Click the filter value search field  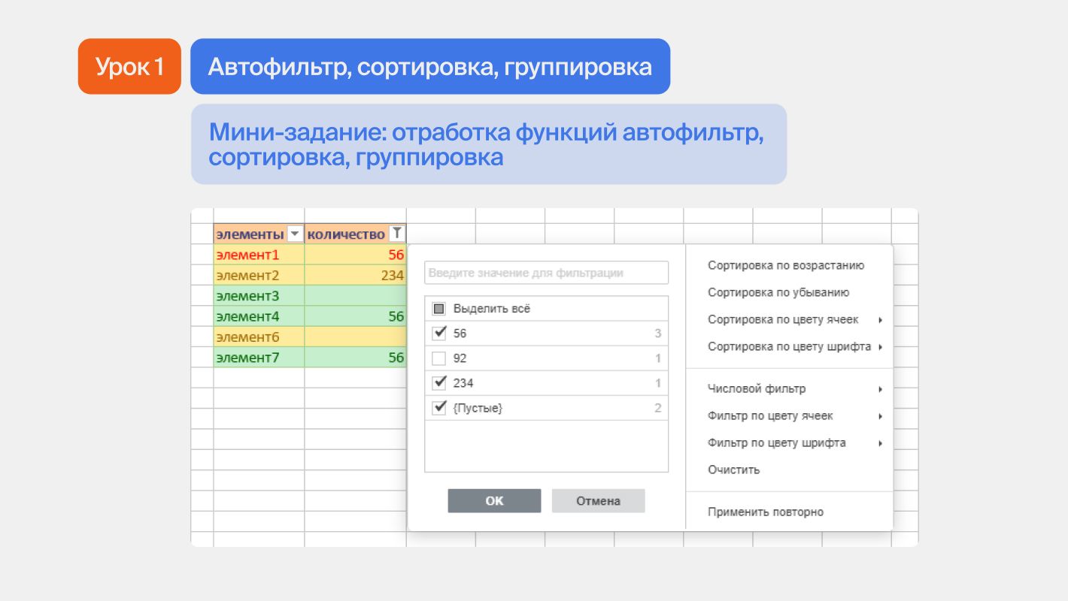[546, 273]
